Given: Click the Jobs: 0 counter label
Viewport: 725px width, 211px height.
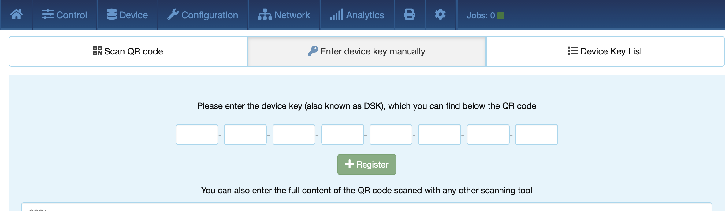Looking at the screenshot, I should [481, 15].
